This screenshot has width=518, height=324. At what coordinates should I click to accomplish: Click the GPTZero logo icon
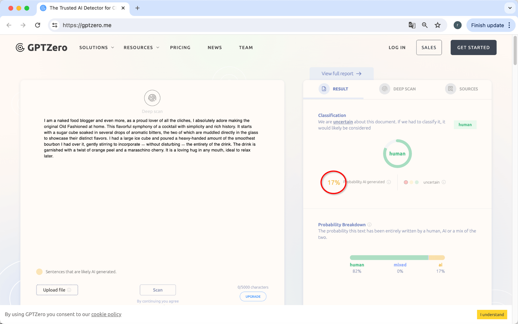point(20,47)
